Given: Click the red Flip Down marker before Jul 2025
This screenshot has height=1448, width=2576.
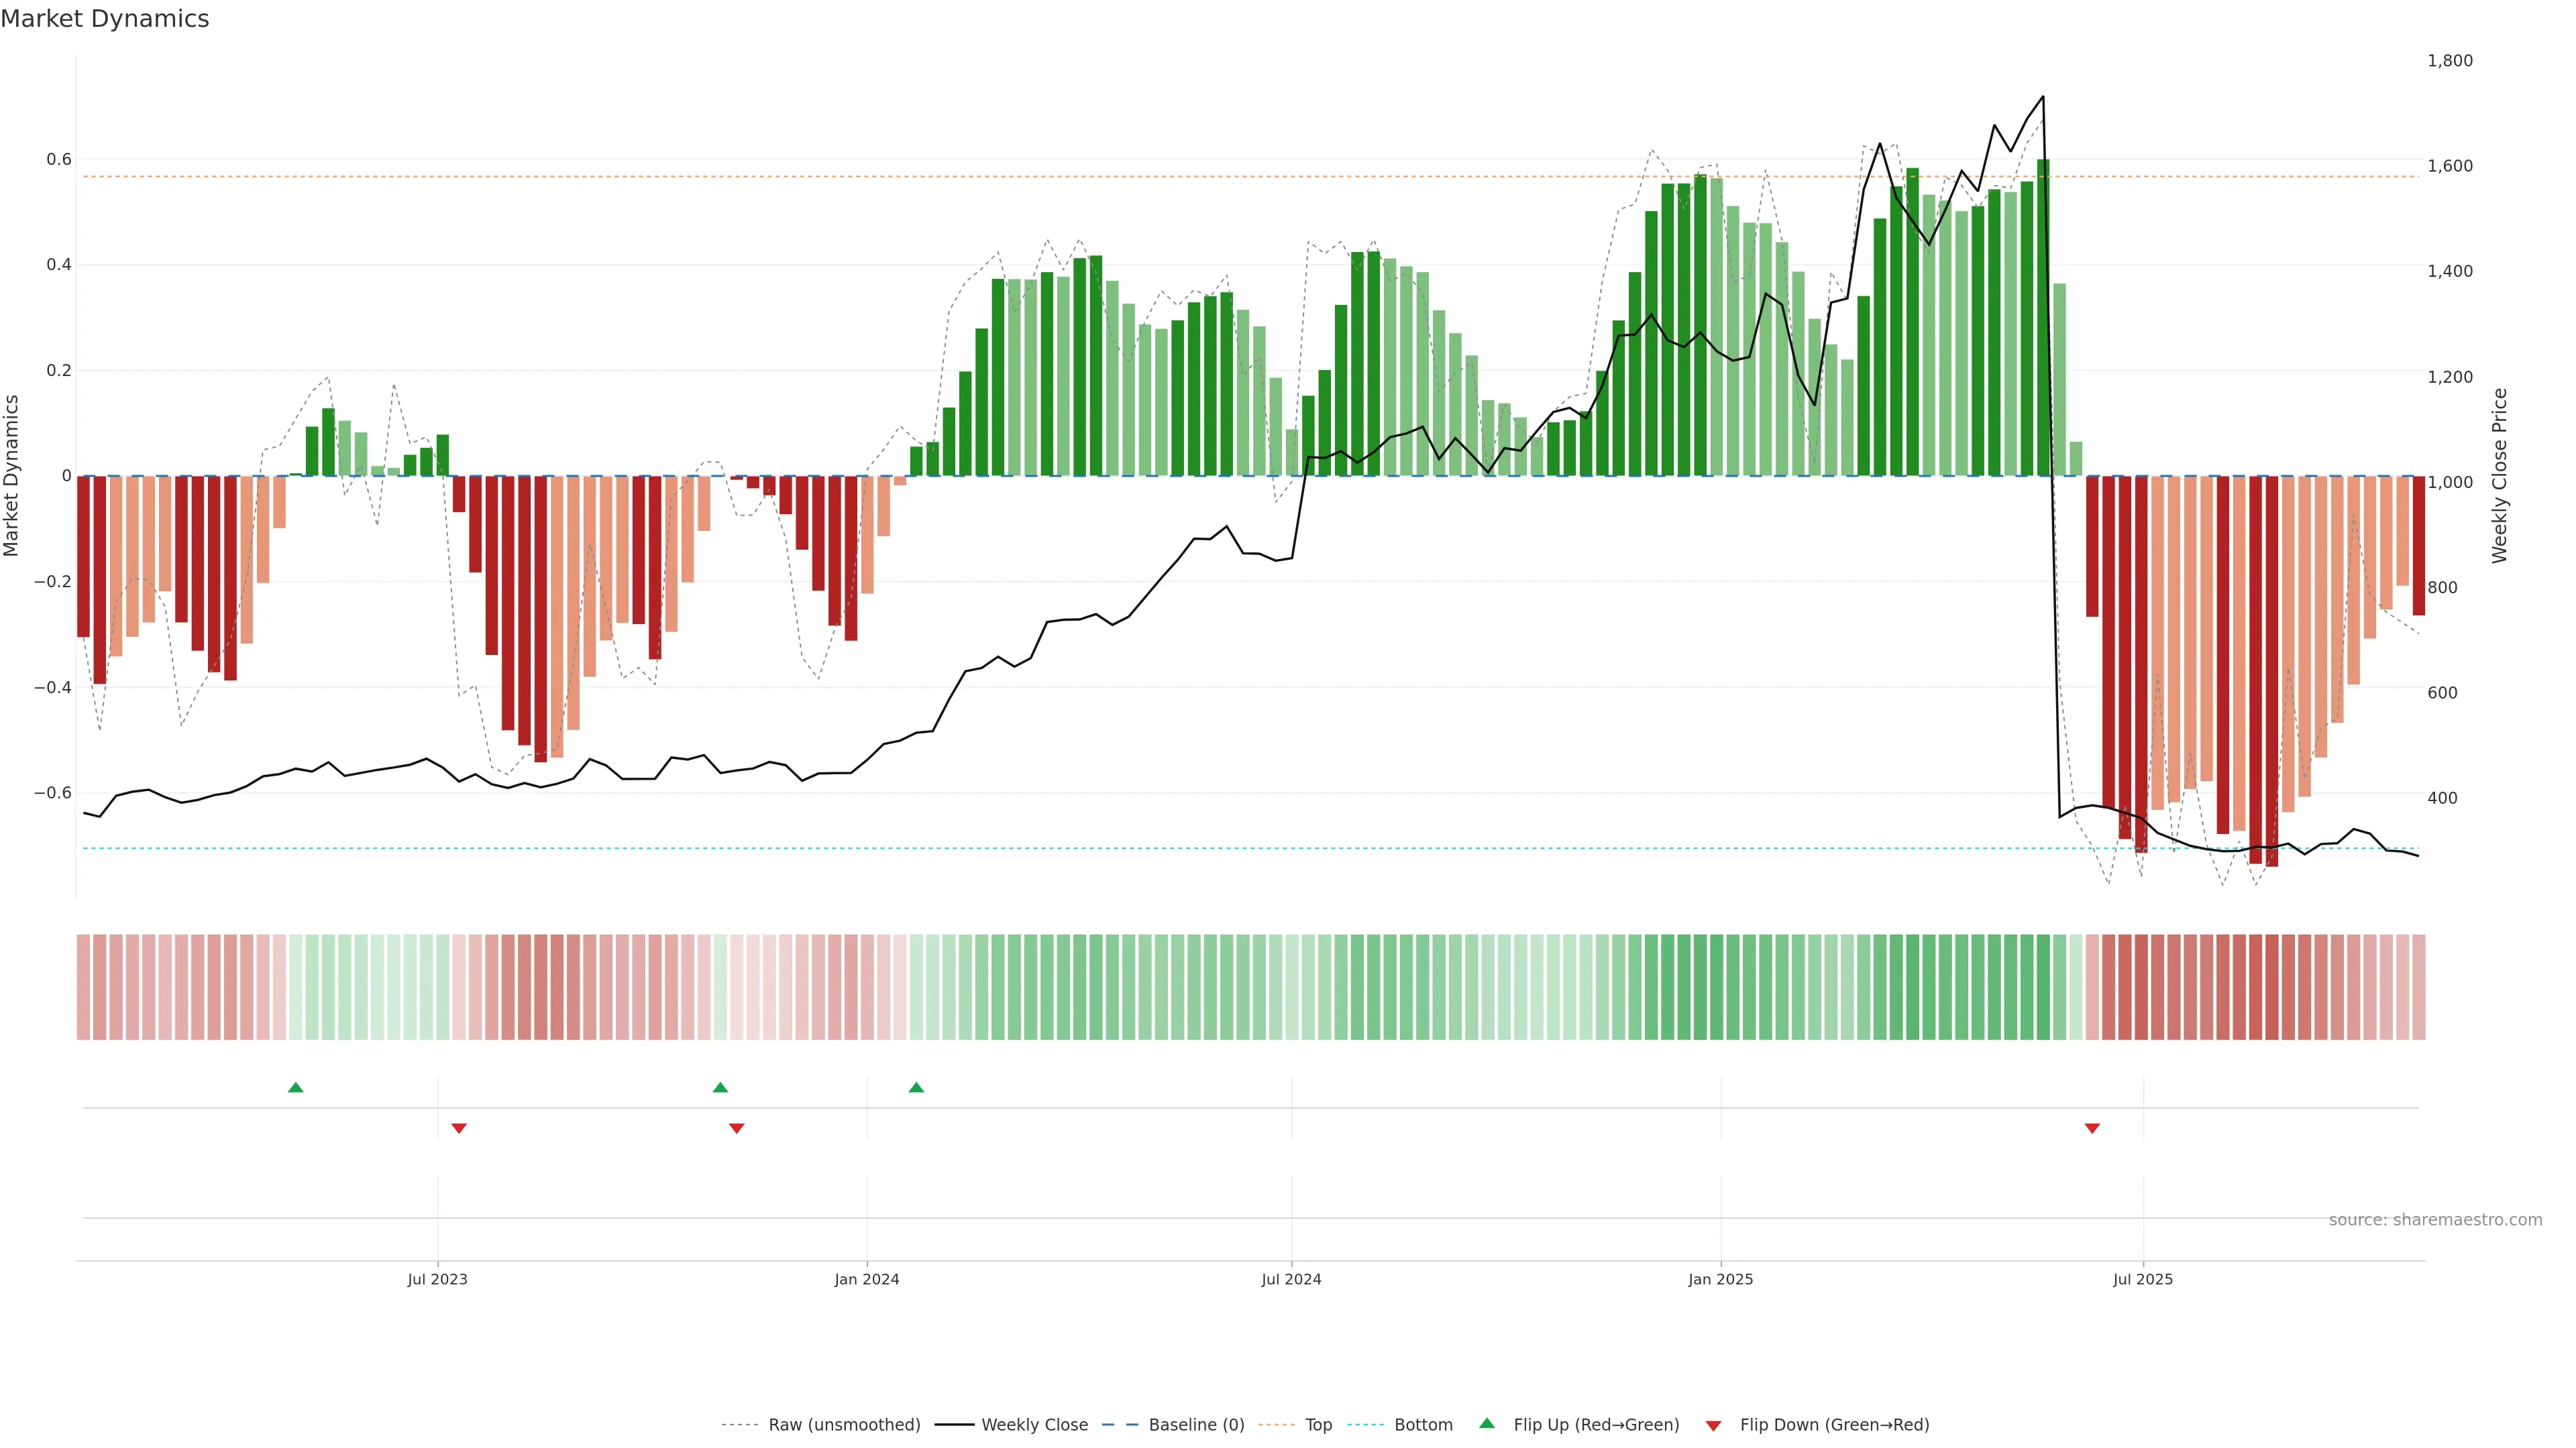Looking at the screenshot, I should 2092,1128.
